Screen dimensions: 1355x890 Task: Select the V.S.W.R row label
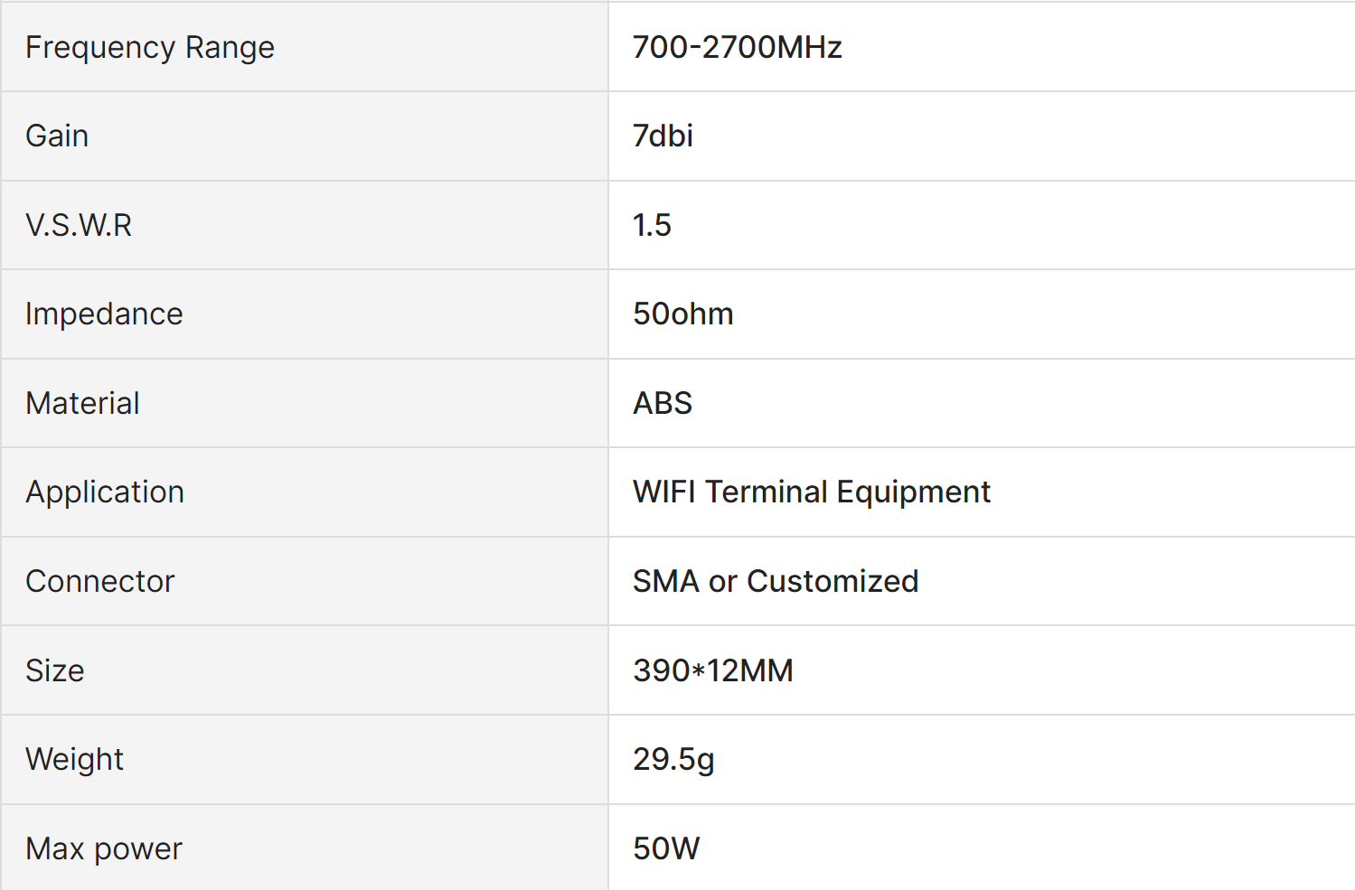pyautogui.click(x=79, y=225)
